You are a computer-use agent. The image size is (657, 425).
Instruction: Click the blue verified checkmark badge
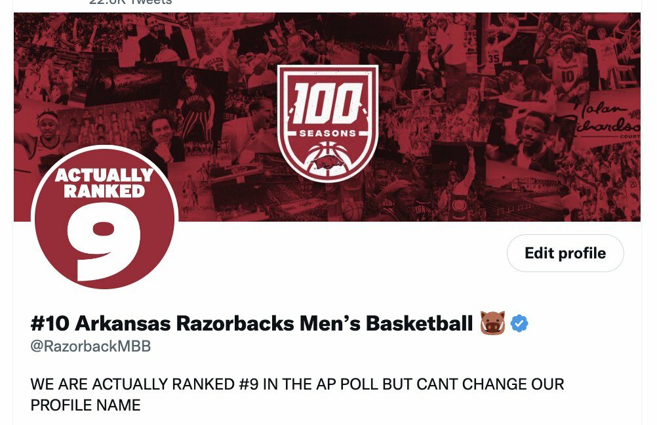521,320
